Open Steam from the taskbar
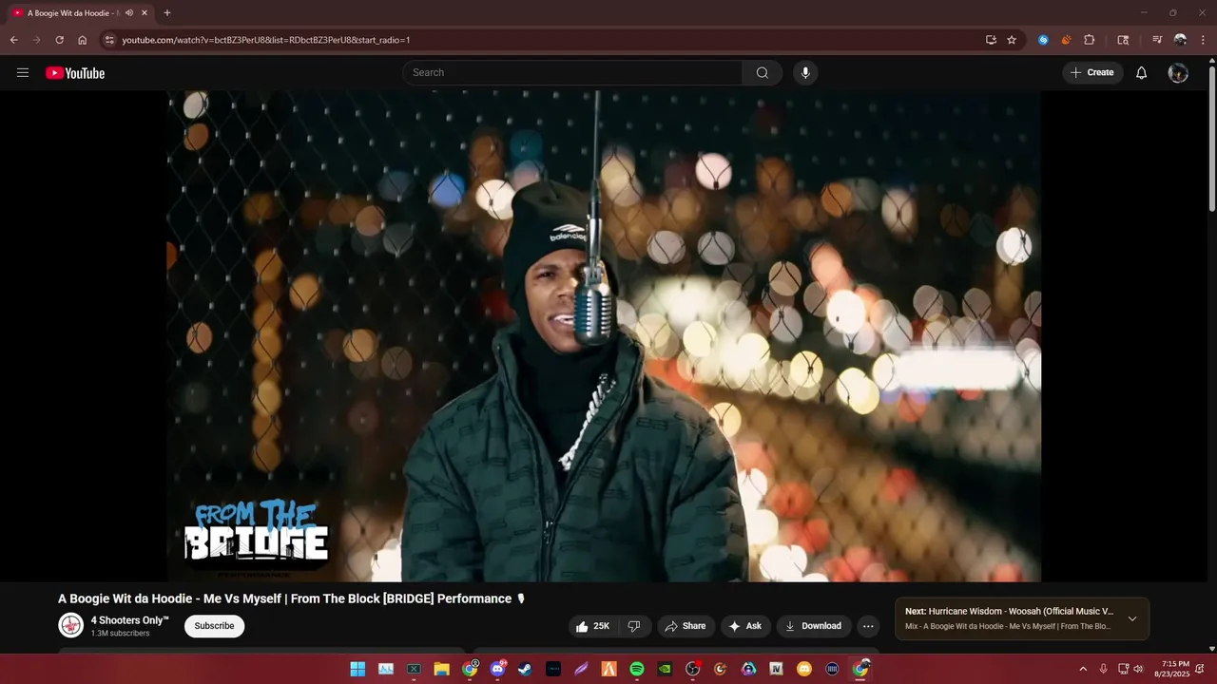1217x684 pixels. pyautogui.click(x=525, y=669)
